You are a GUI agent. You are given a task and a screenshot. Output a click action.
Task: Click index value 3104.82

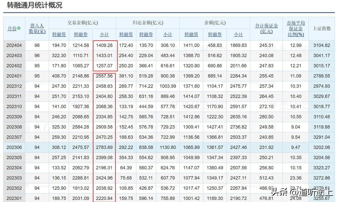point(322,45)
